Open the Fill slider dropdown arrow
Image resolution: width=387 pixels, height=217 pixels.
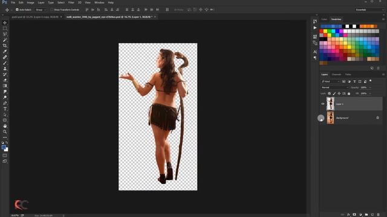pyautogui.click(x=369, y=93)
